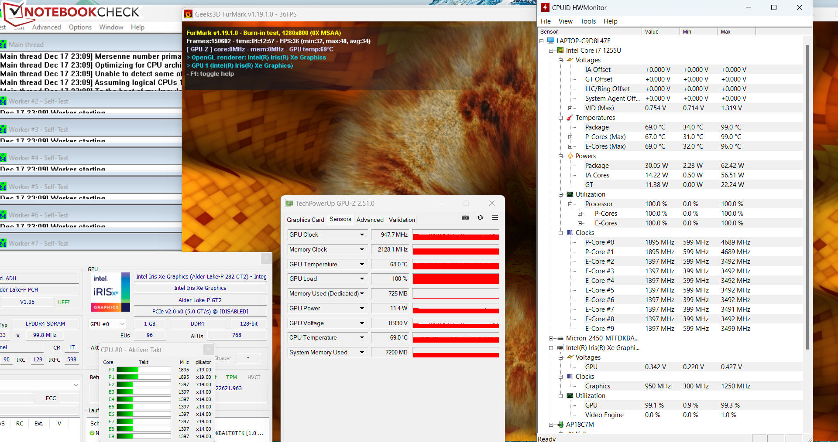Collapse the CPU Clocks tree node
Viewport: 838px width, 442px height.
561,233
